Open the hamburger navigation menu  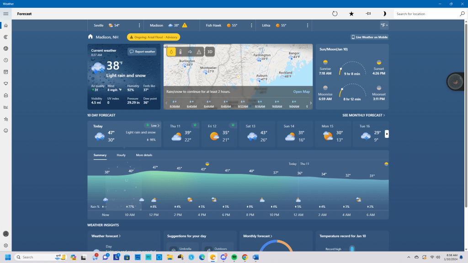(6, 14)
